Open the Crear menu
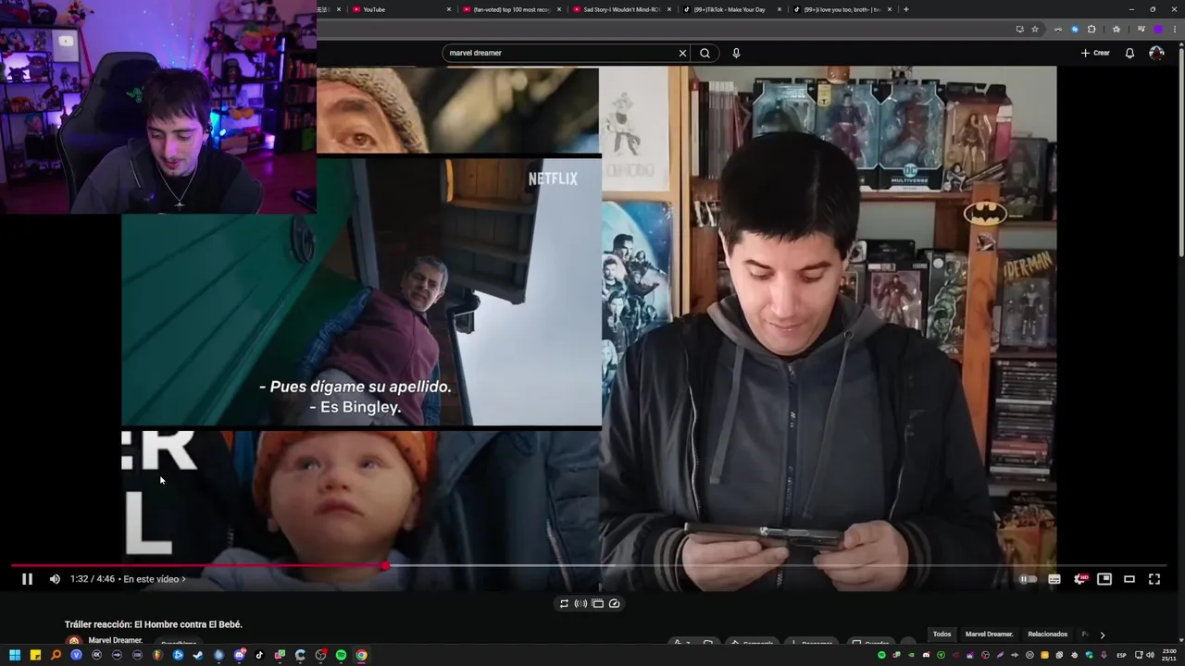This screenshot has width=1185, height=666. point(1095,53)
